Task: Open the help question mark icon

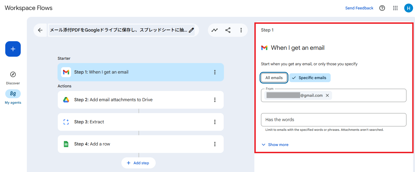Action: pos(382,8)
